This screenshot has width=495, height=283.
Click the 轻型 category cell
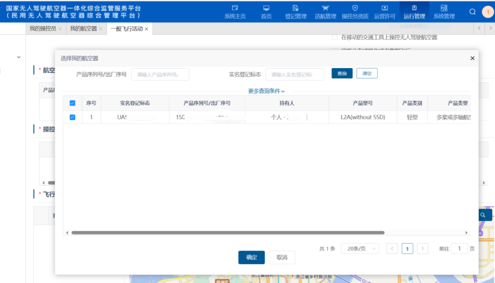[x=412, y=117]
